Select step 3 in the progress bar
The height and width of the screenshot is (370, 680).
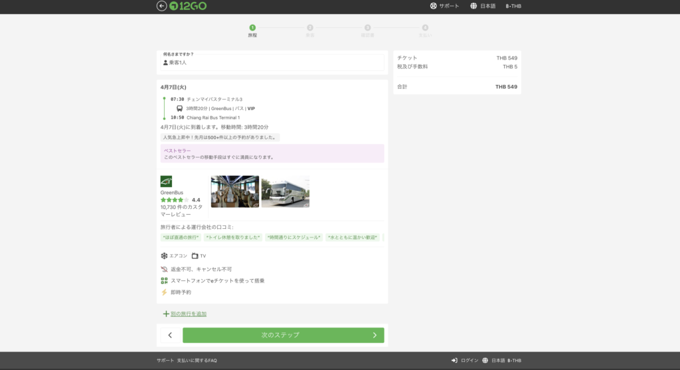click(x=367, y=31)
